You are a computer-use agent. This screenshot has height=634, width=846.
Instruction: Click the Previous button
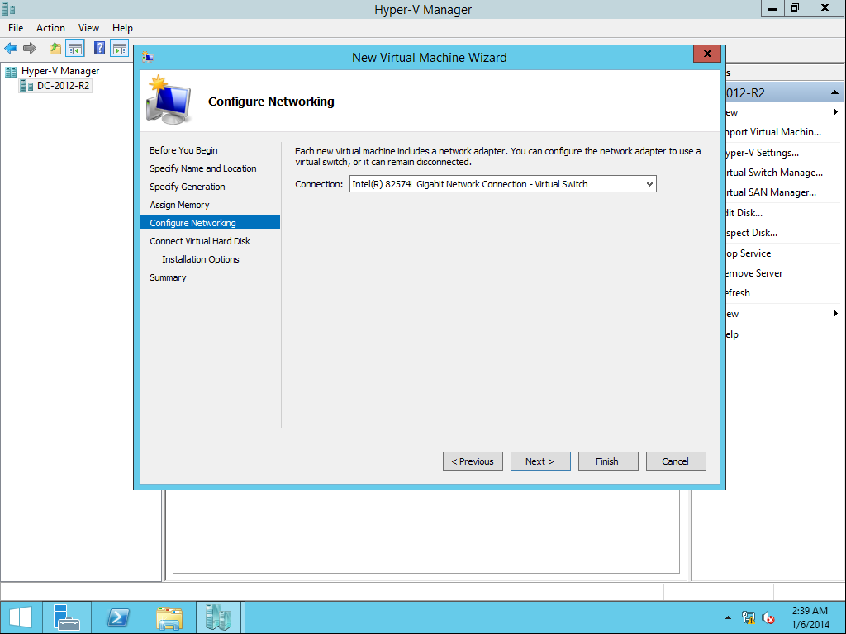tap(473, 461)
